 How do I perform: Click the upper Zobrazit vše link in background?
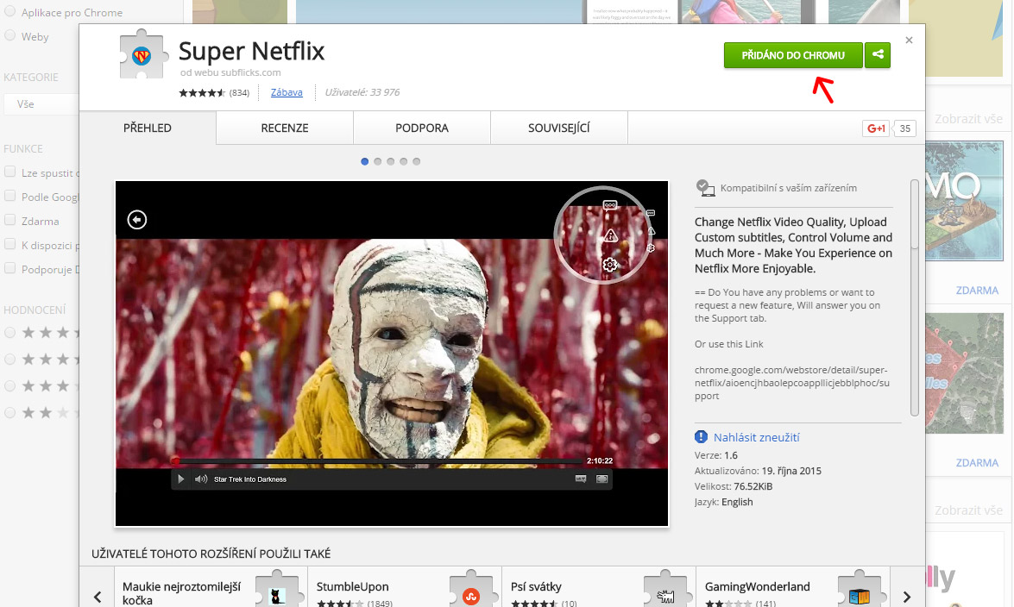click(x=968, y=119)
